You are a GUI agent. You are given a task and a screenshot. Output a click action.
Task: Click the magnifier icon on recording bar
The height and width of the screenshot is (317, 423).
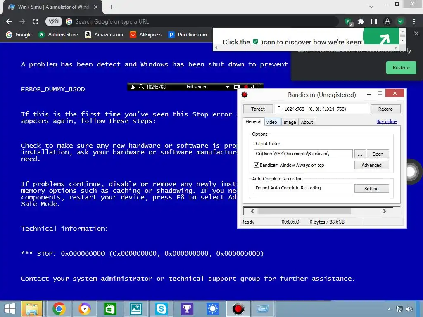point(141,87)
